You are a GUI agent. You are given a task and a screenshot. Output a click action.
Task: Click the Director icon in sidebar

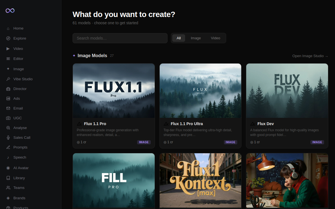[8, 89]
